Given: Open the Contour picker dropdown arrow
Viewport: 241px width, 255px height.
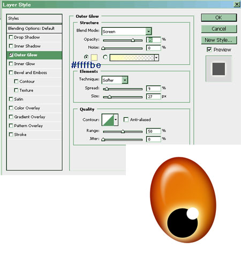Looking at the screenshot, I should [x=116, y=120].
